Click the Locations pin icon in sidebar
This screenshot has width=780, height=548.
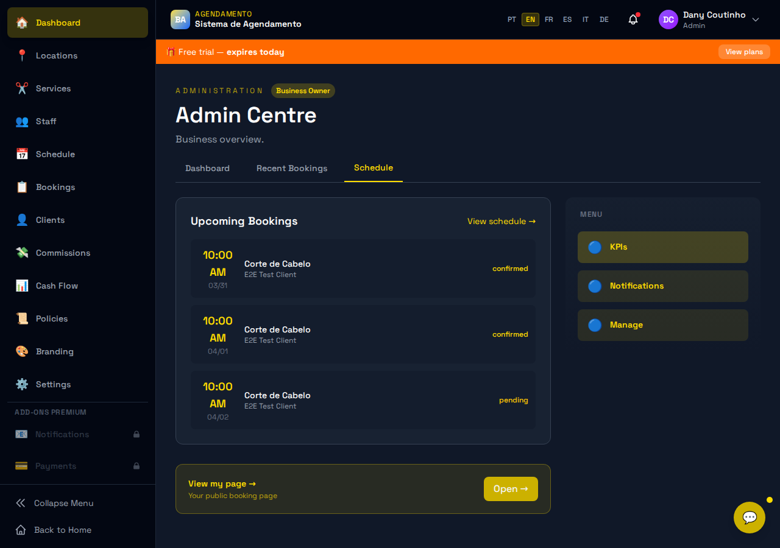(x=22, y=55)
